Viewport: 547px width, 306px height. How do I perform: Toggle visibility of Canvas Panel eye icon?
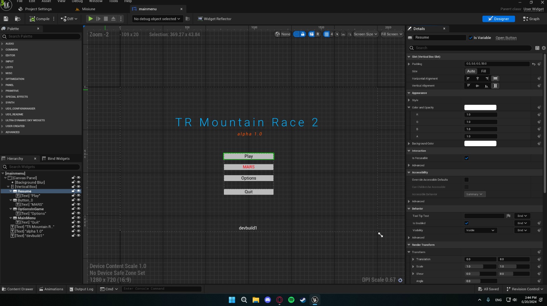pos(79,178)
